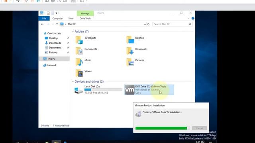Select the Videos folder icon

point(79,73)
